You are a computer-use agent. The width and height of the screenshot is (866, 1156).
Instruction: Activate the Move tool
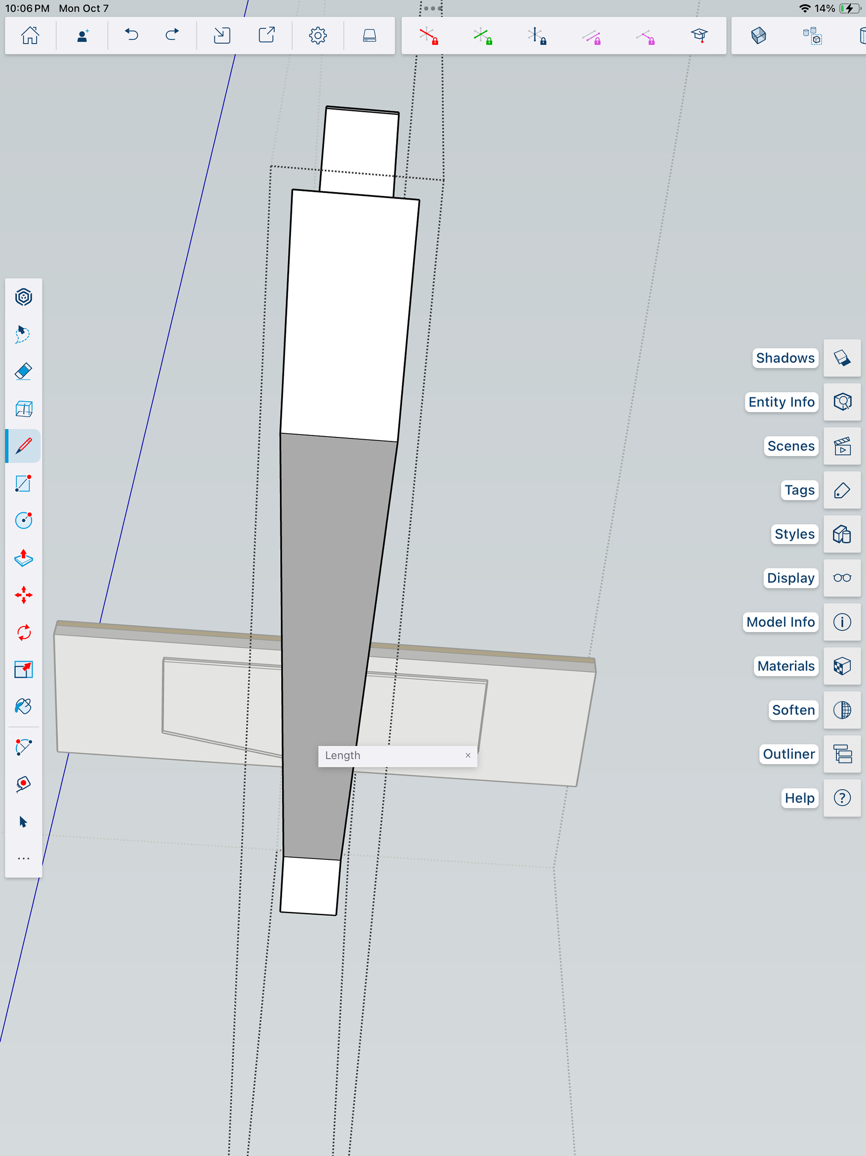tap(23, 595)
